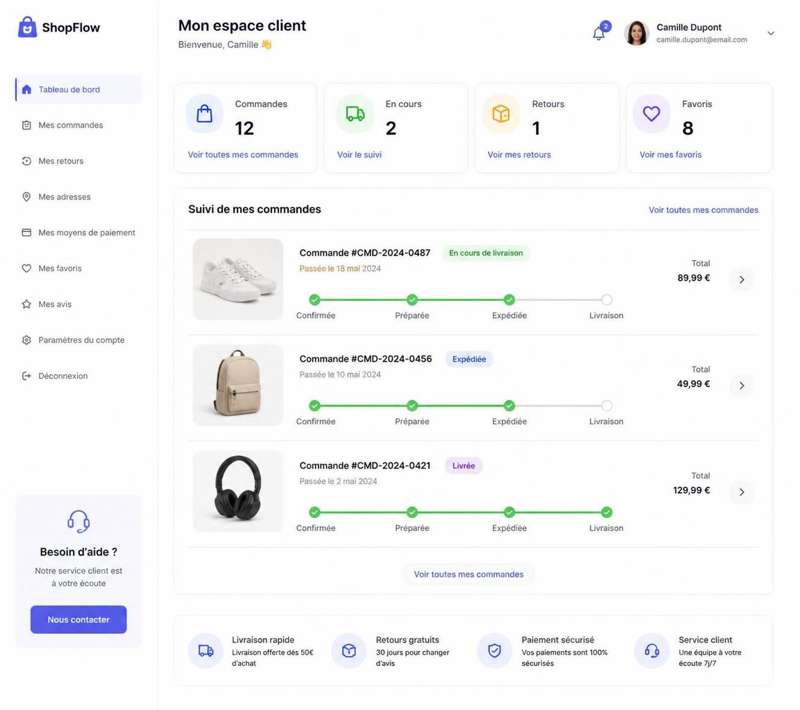Open Mes moyens de paiement

[79, 233]
